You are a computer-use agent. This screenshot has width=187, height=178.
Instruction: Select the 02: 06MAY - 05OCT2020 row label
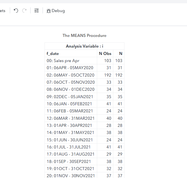[x=70, y=75]
